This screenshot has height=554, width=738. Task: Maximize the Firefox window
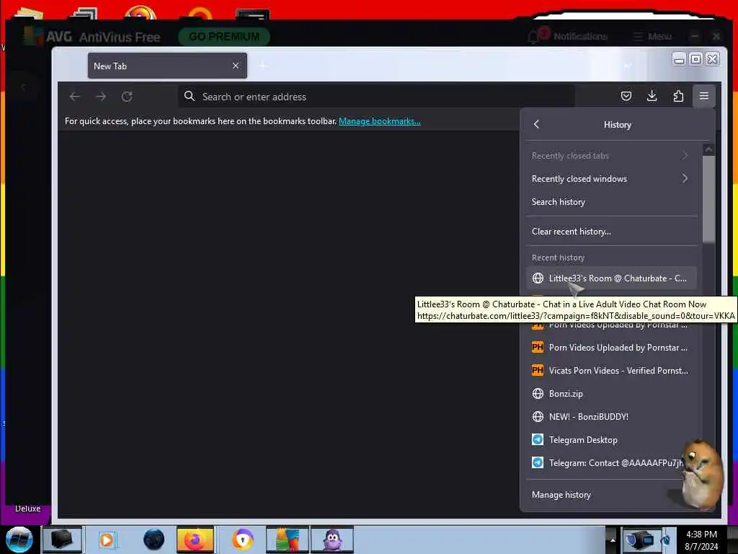(695, 59)
